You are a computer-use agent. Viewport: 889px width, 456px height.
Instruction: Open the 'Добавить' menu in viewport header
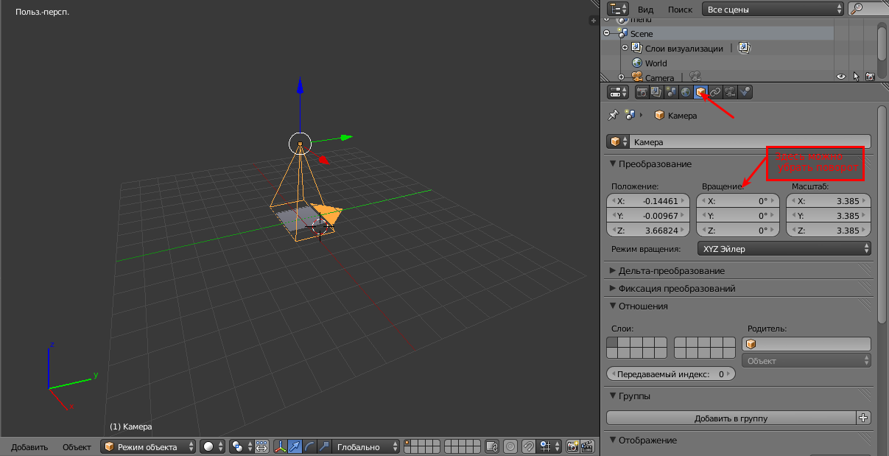29,447
